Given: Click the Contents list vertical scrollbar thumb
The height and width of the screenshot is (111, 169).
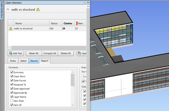Looking at the screenshot, I should click(x=73, y=80).
